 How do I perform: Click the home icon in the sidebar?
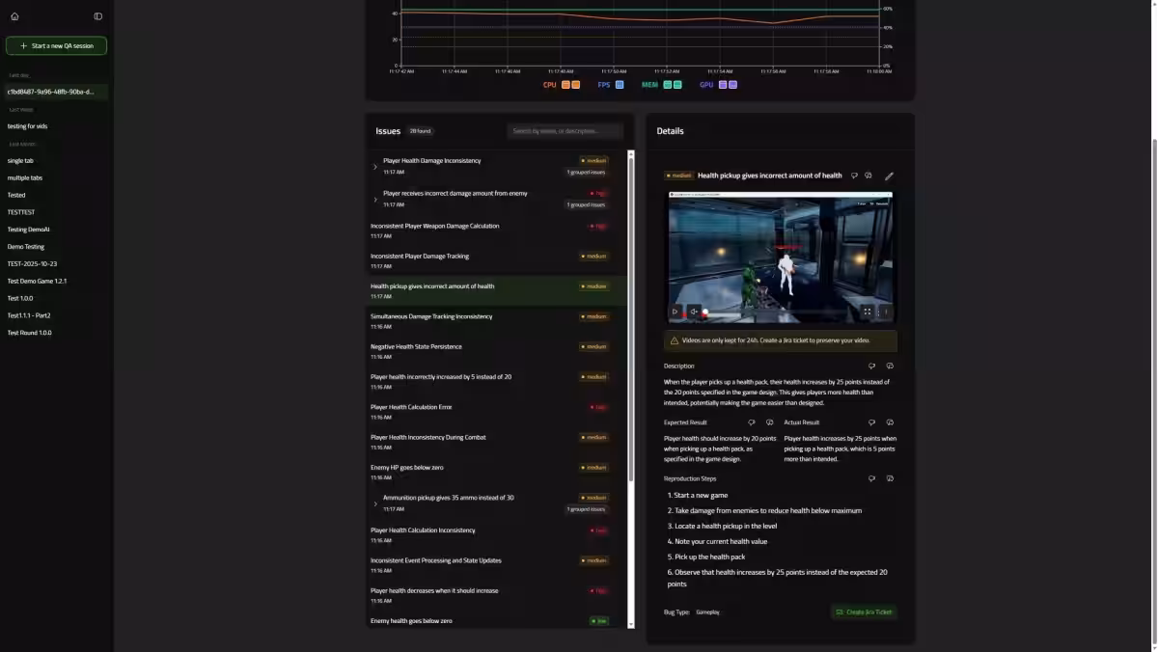click(x=14, y=16)
